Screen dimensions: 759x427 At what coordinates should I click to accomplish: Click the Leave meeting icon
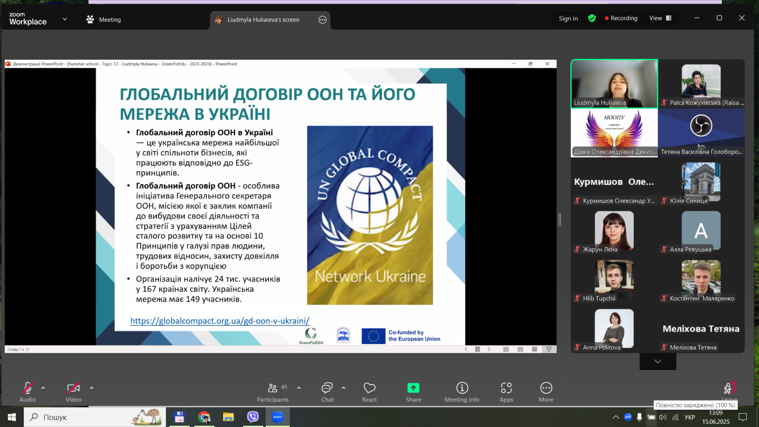[x=729, y=389]
